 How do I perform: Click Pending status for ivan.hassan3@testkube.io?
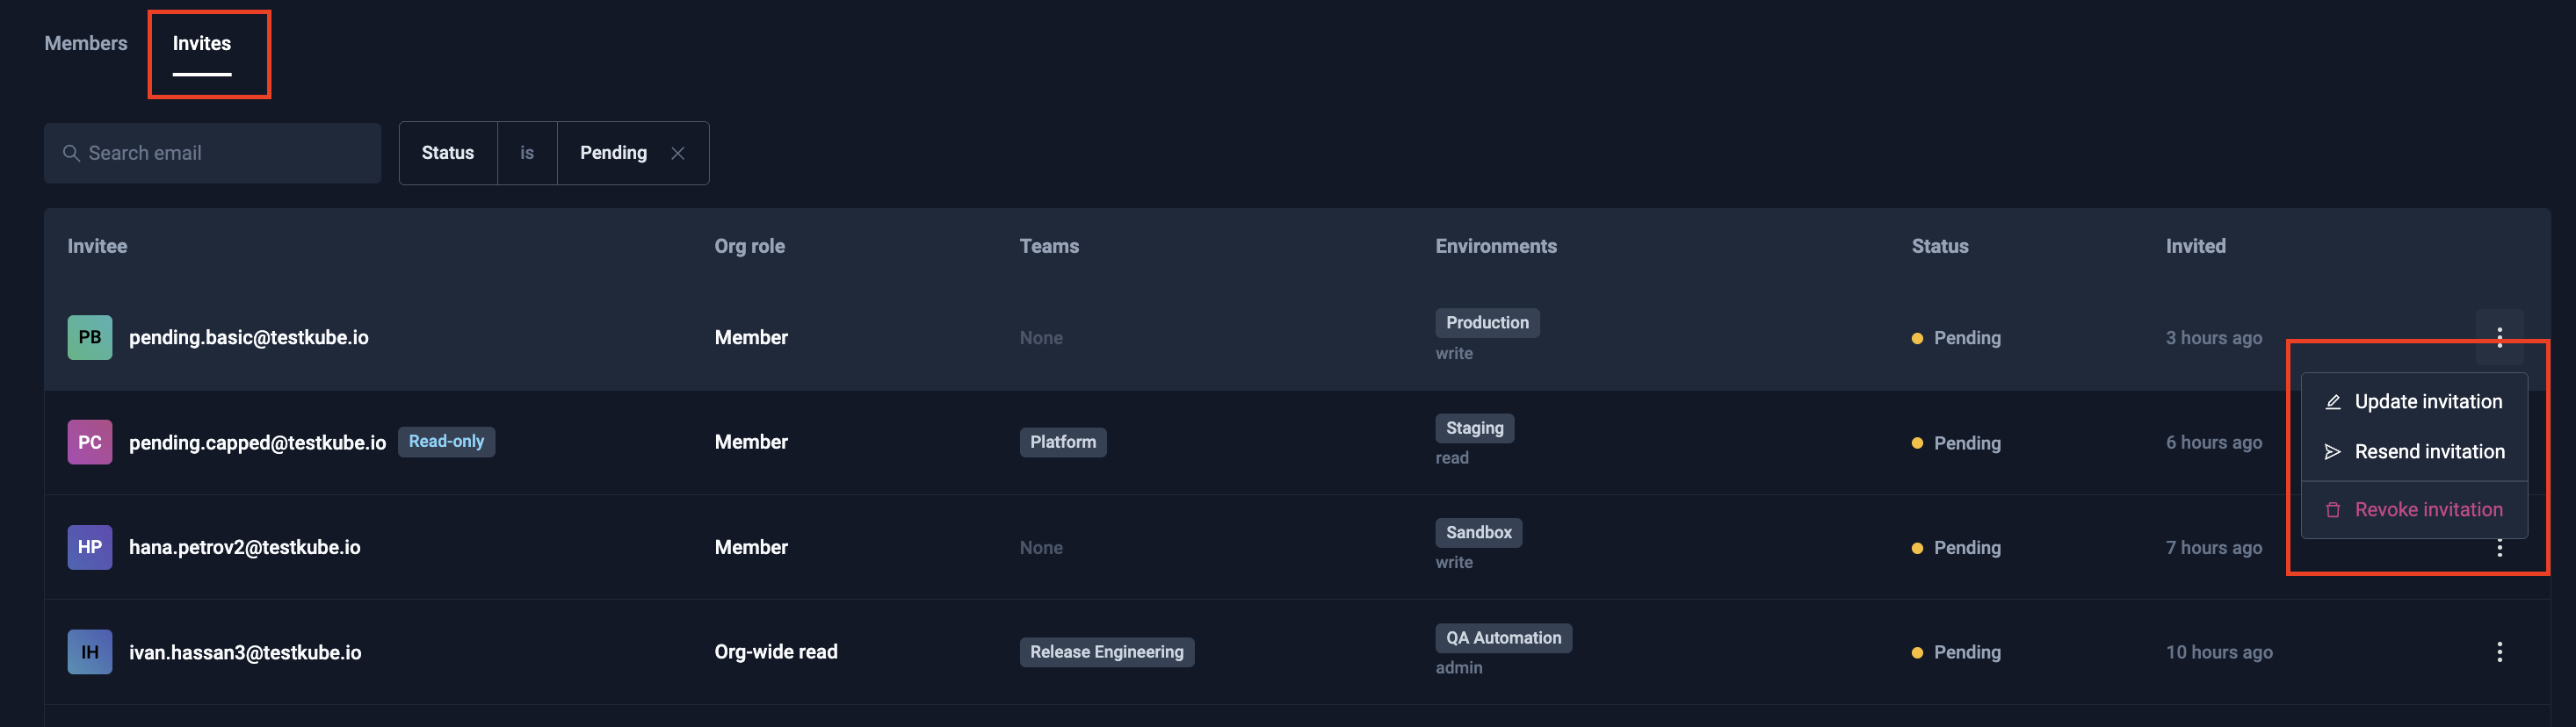point(1957,652)
